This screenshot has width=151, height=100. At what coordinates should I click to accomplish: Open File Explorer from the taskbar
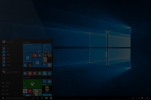click(46, 98)
